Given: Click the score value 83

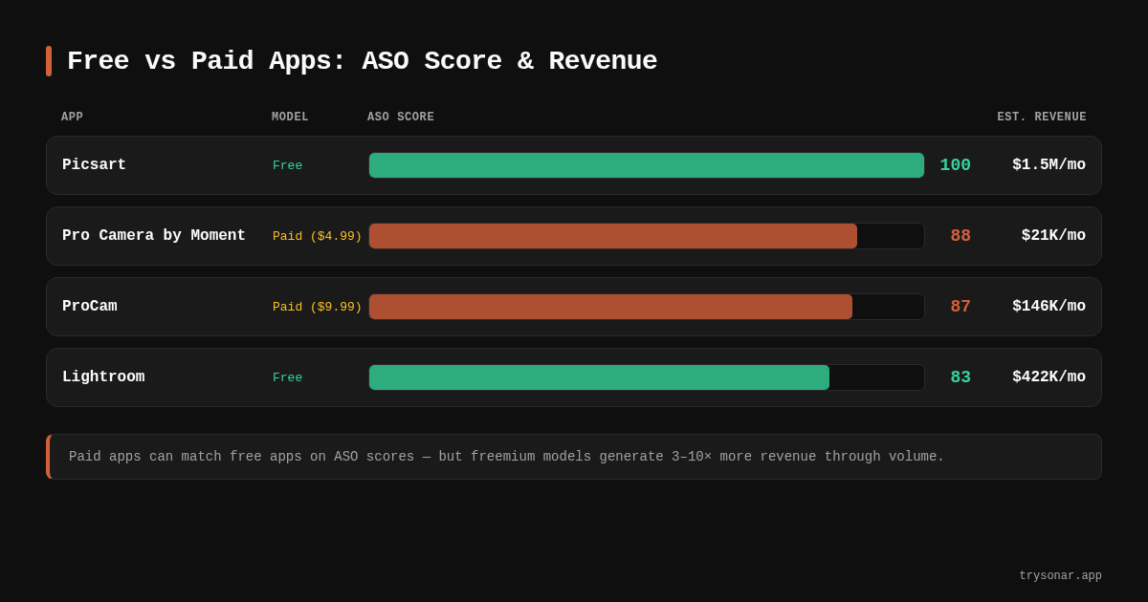Looking at the screenshot, I should coord(960,377).
